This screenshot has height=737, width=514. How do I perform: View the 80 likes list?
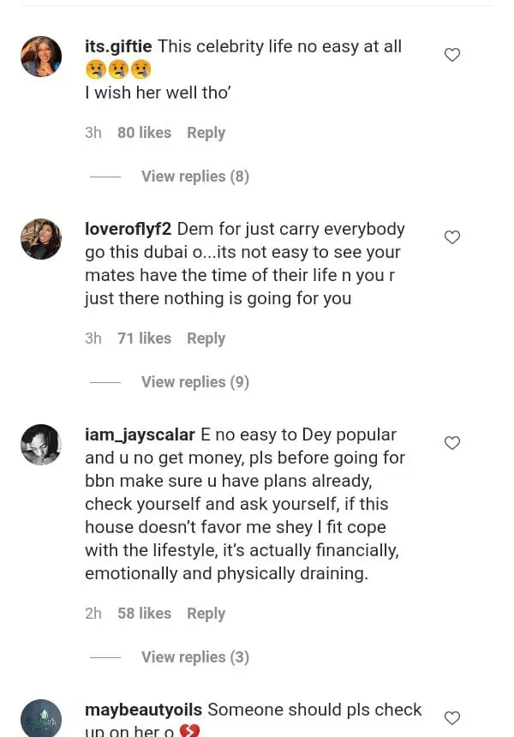[x=144, y=133]
